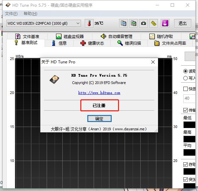Click the 大眼仔~旭 汉化分享 footer text

click(99, 129)
